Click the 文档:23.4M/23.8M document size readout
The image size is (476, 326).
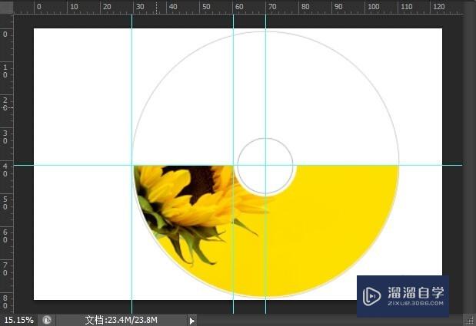pos(121,320)
